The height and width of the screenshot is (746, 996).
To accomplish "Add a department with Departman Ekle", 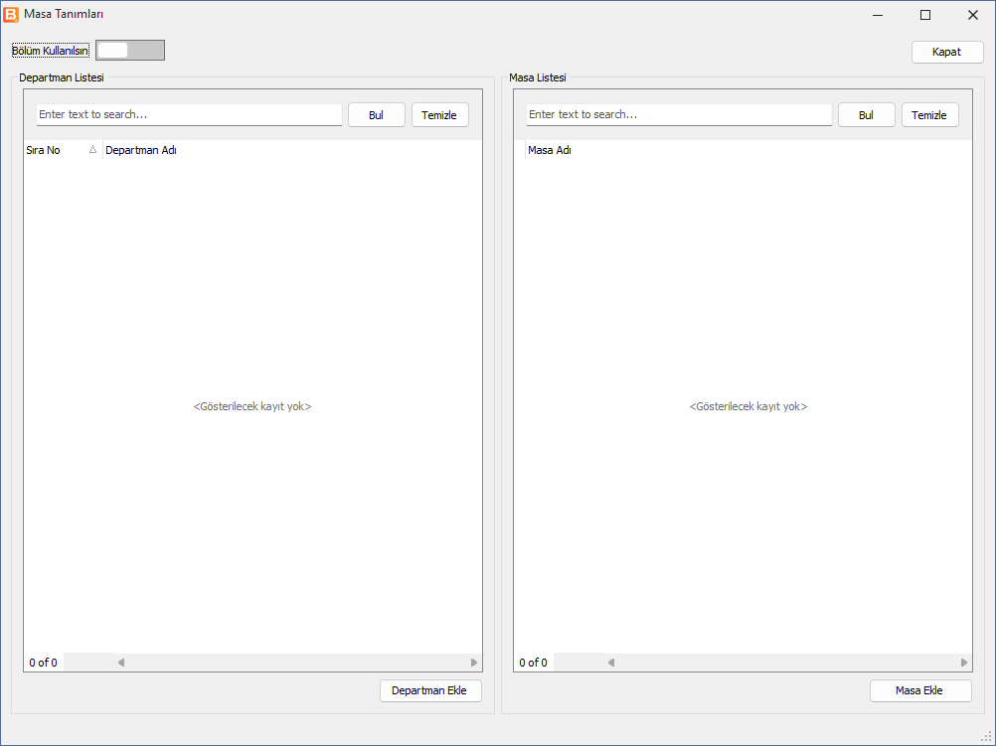I will click(430, 690).
